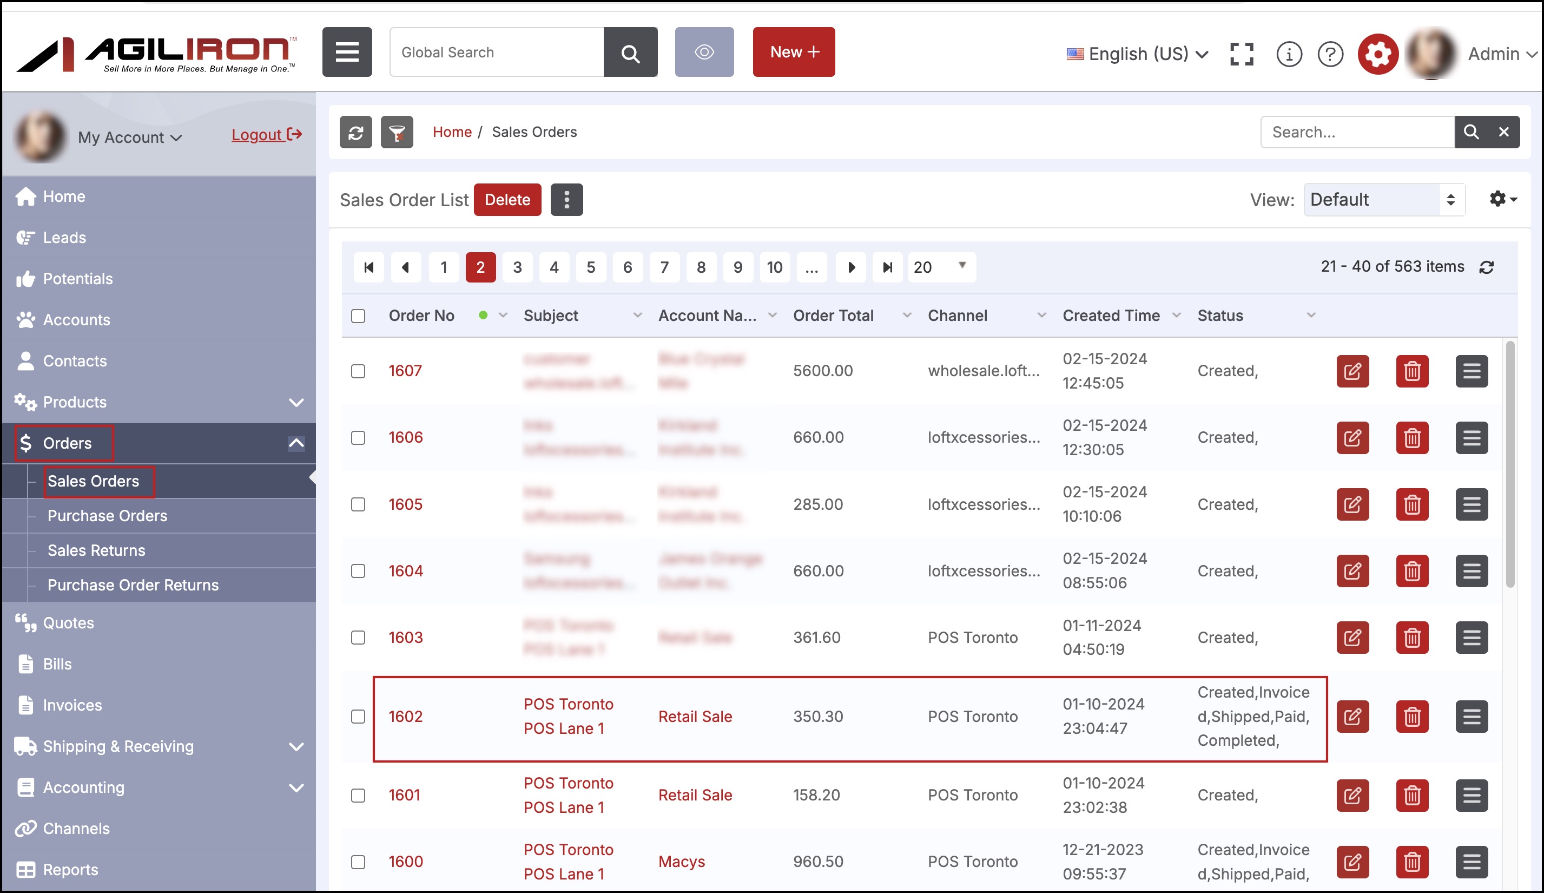The image size is (1544, 893).
Task: Edit order 1607 using the pencil icon
Action: pyautogui.click(x=1352, y=371)
